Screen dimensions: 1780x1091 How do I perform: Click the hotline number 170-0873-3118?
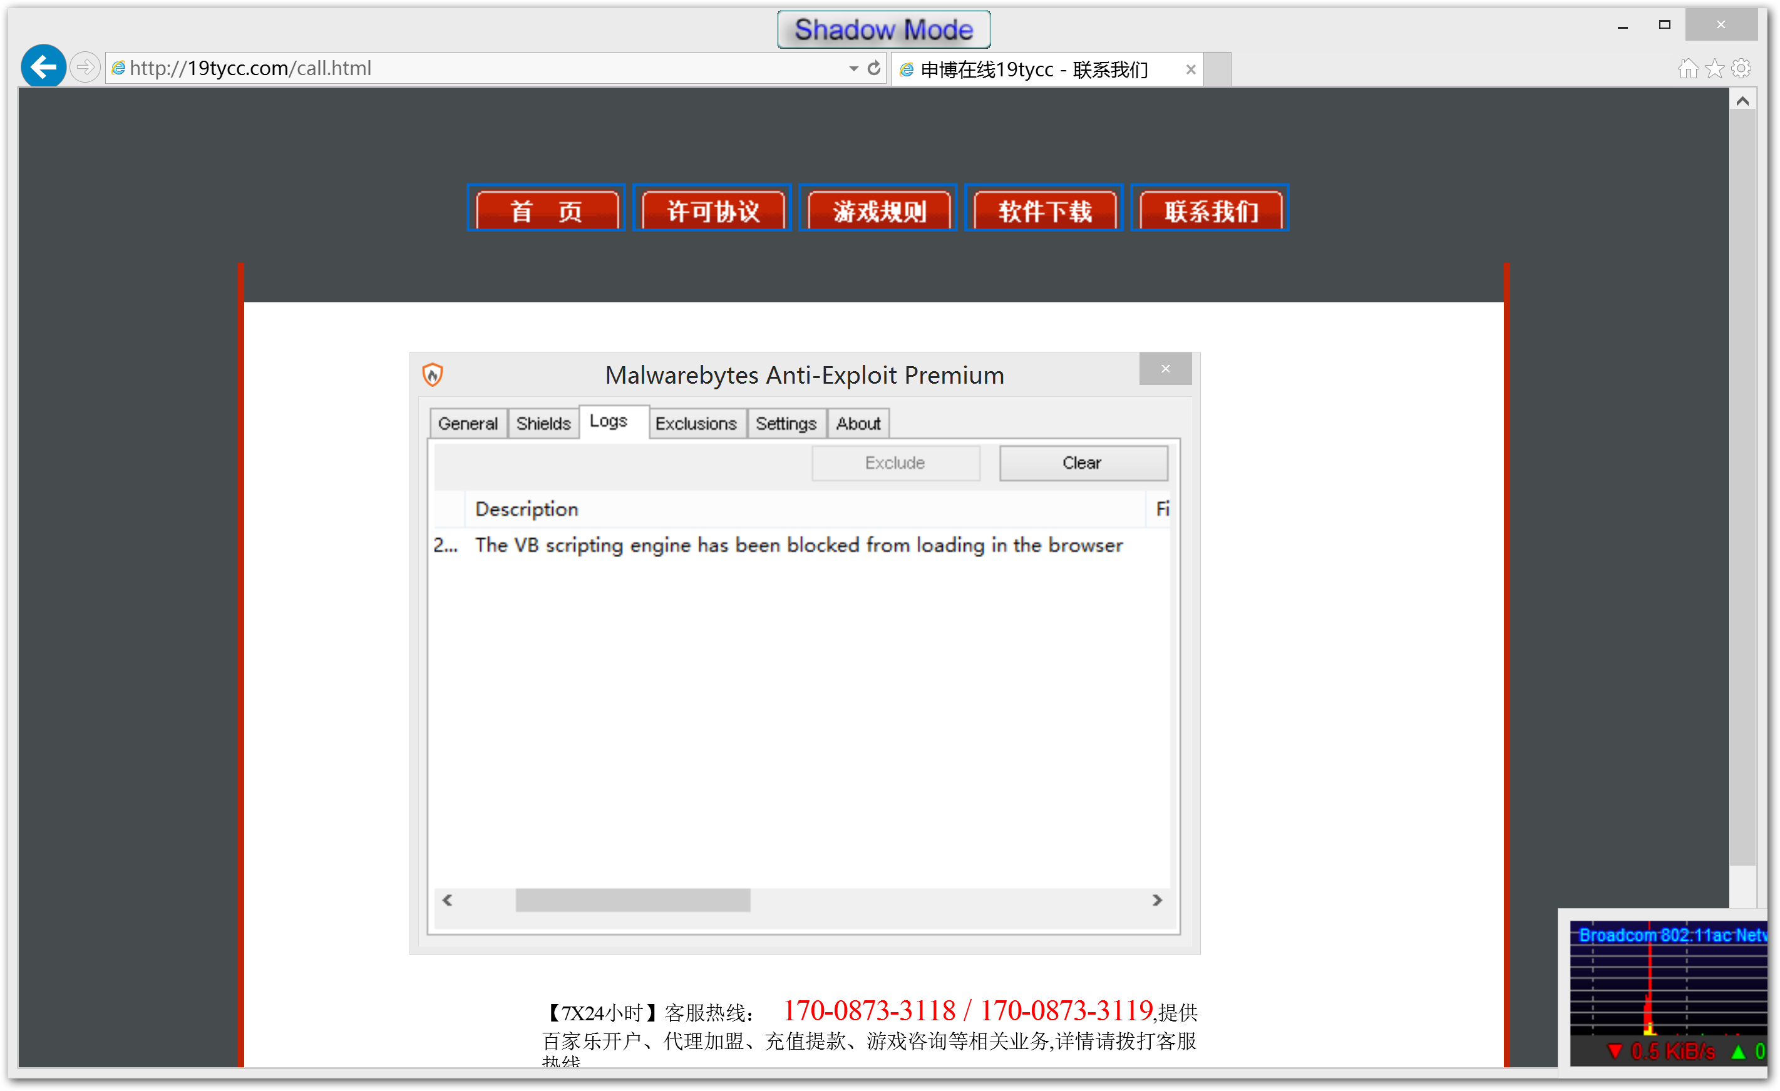[869, 1010]
